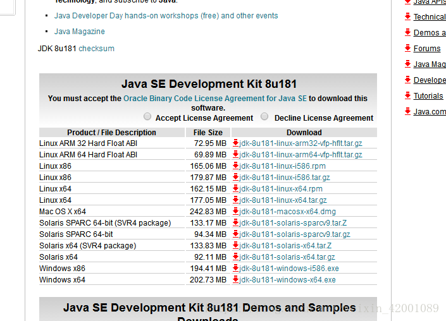Click download arrow icon for linux-i586.tar.gz
Screen dimensions: 446x321
[x=235, y=177]
